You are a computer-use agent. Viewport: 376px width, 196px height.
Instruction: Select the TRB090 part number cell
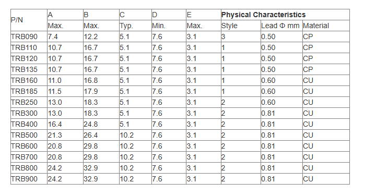[x=29, y=36]
